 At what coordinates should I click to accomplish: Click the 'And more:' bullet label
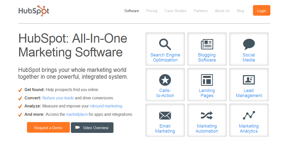coord(34,114)
